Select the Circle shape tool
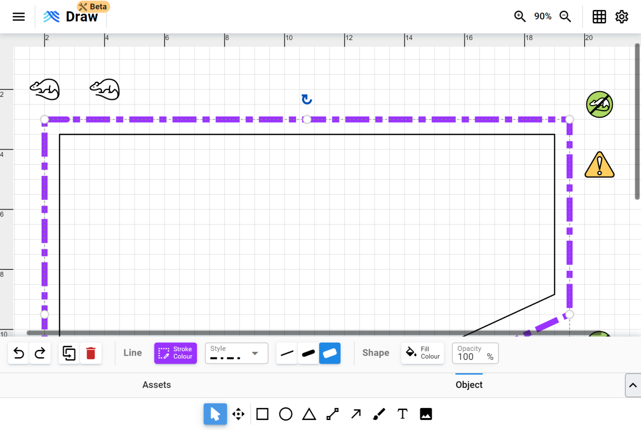 (285, 414)
